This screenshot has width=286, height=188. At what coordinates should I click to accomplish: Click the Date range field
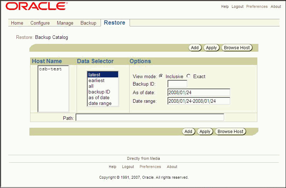pyautogui.click(x=199, y=101)
